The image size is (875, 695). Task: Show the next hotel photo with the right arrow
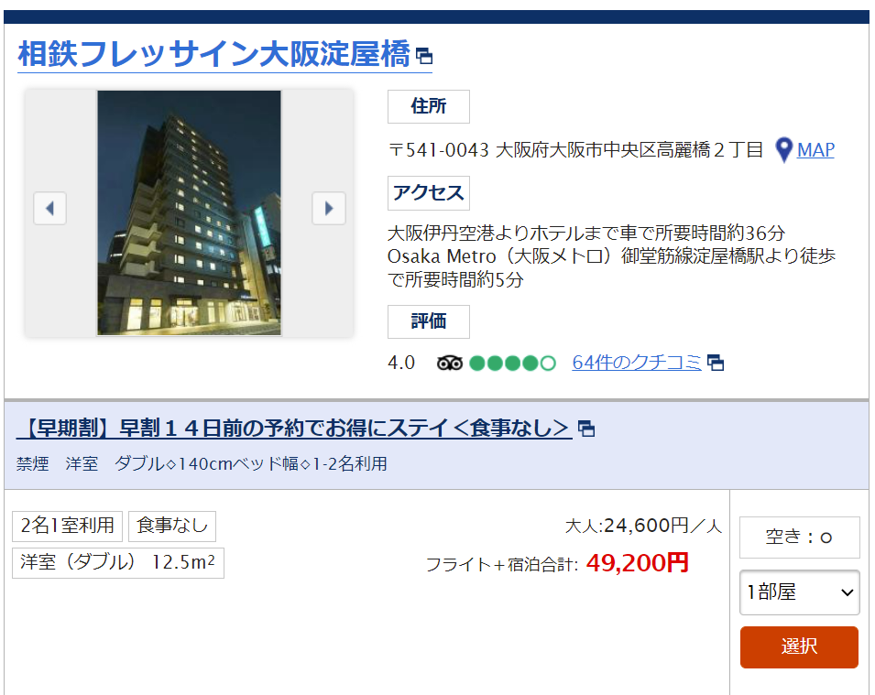click(329, 209)
